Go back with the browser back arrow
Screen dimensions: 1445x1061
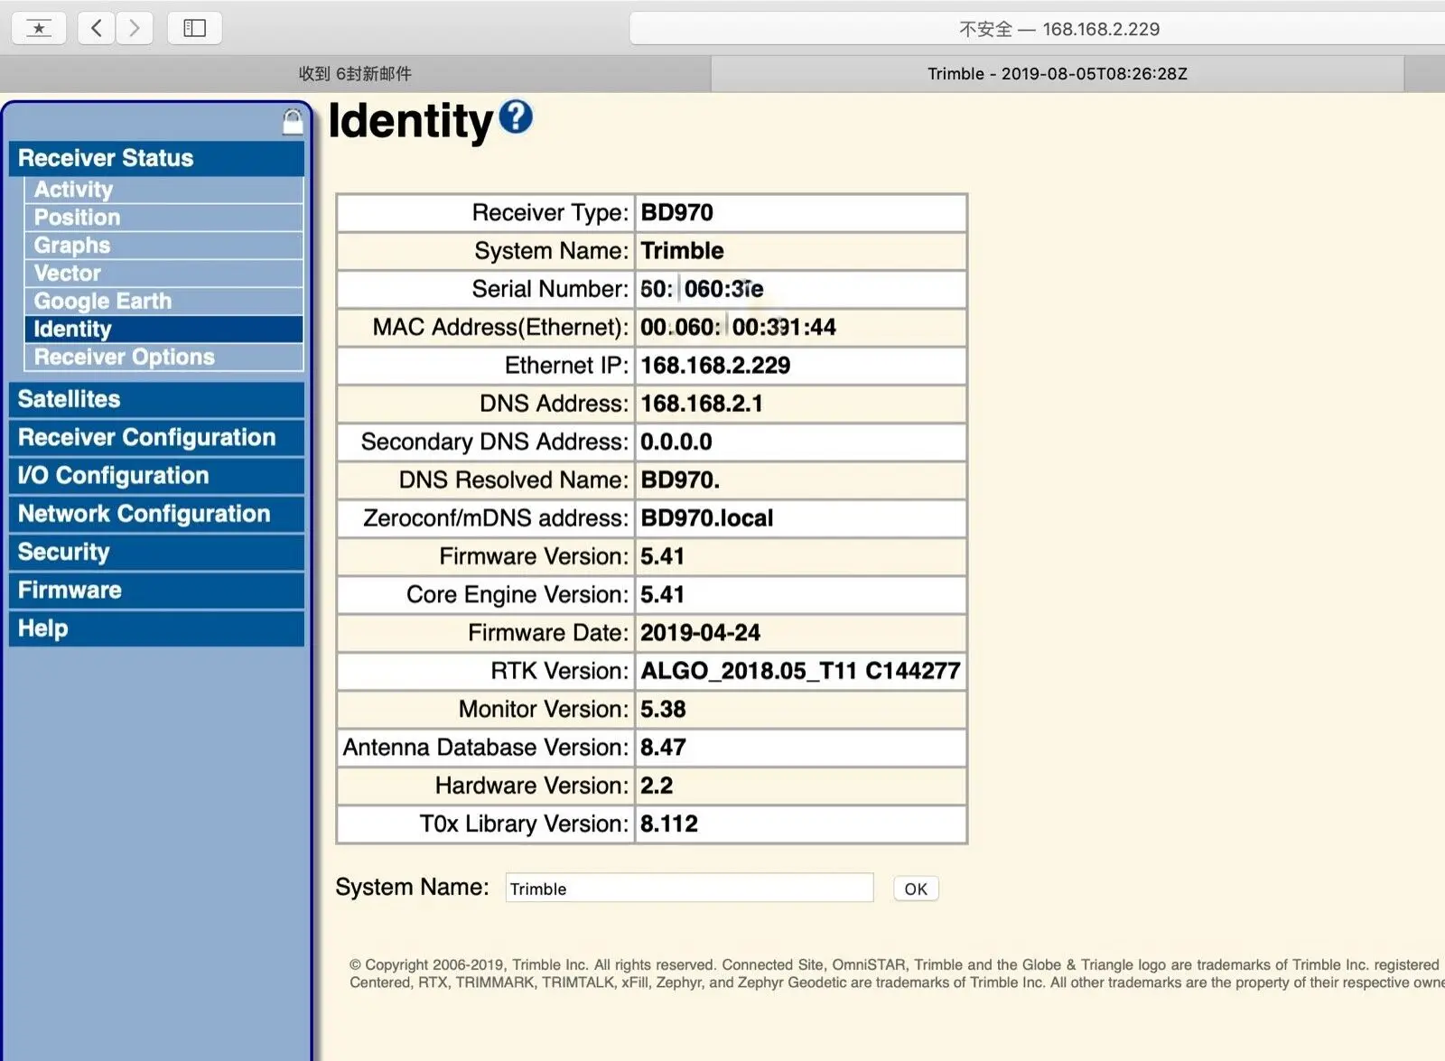click(x=96, y=28)
